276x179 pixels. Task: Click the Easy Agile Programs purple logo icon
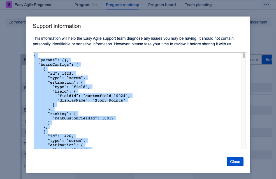pos(9,5)
